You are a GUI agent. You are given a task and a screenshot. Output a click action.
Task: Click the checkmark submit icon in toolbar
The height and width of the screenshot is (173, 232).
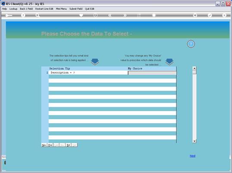(210, 15)
